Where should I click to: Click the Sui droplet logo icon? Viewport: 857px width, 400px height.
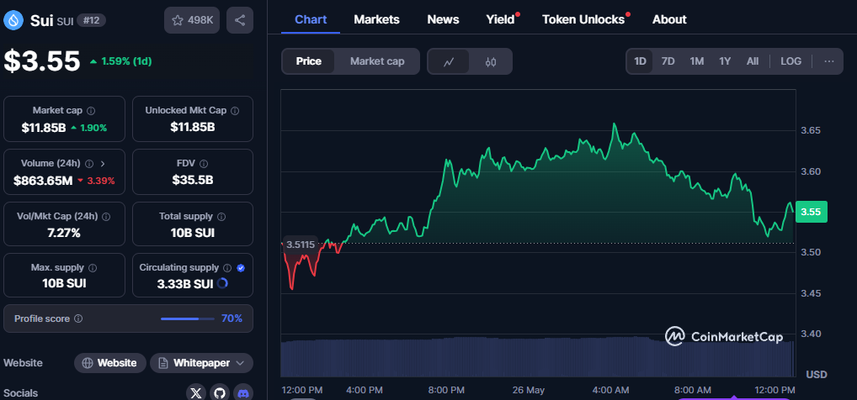(12, 21)
